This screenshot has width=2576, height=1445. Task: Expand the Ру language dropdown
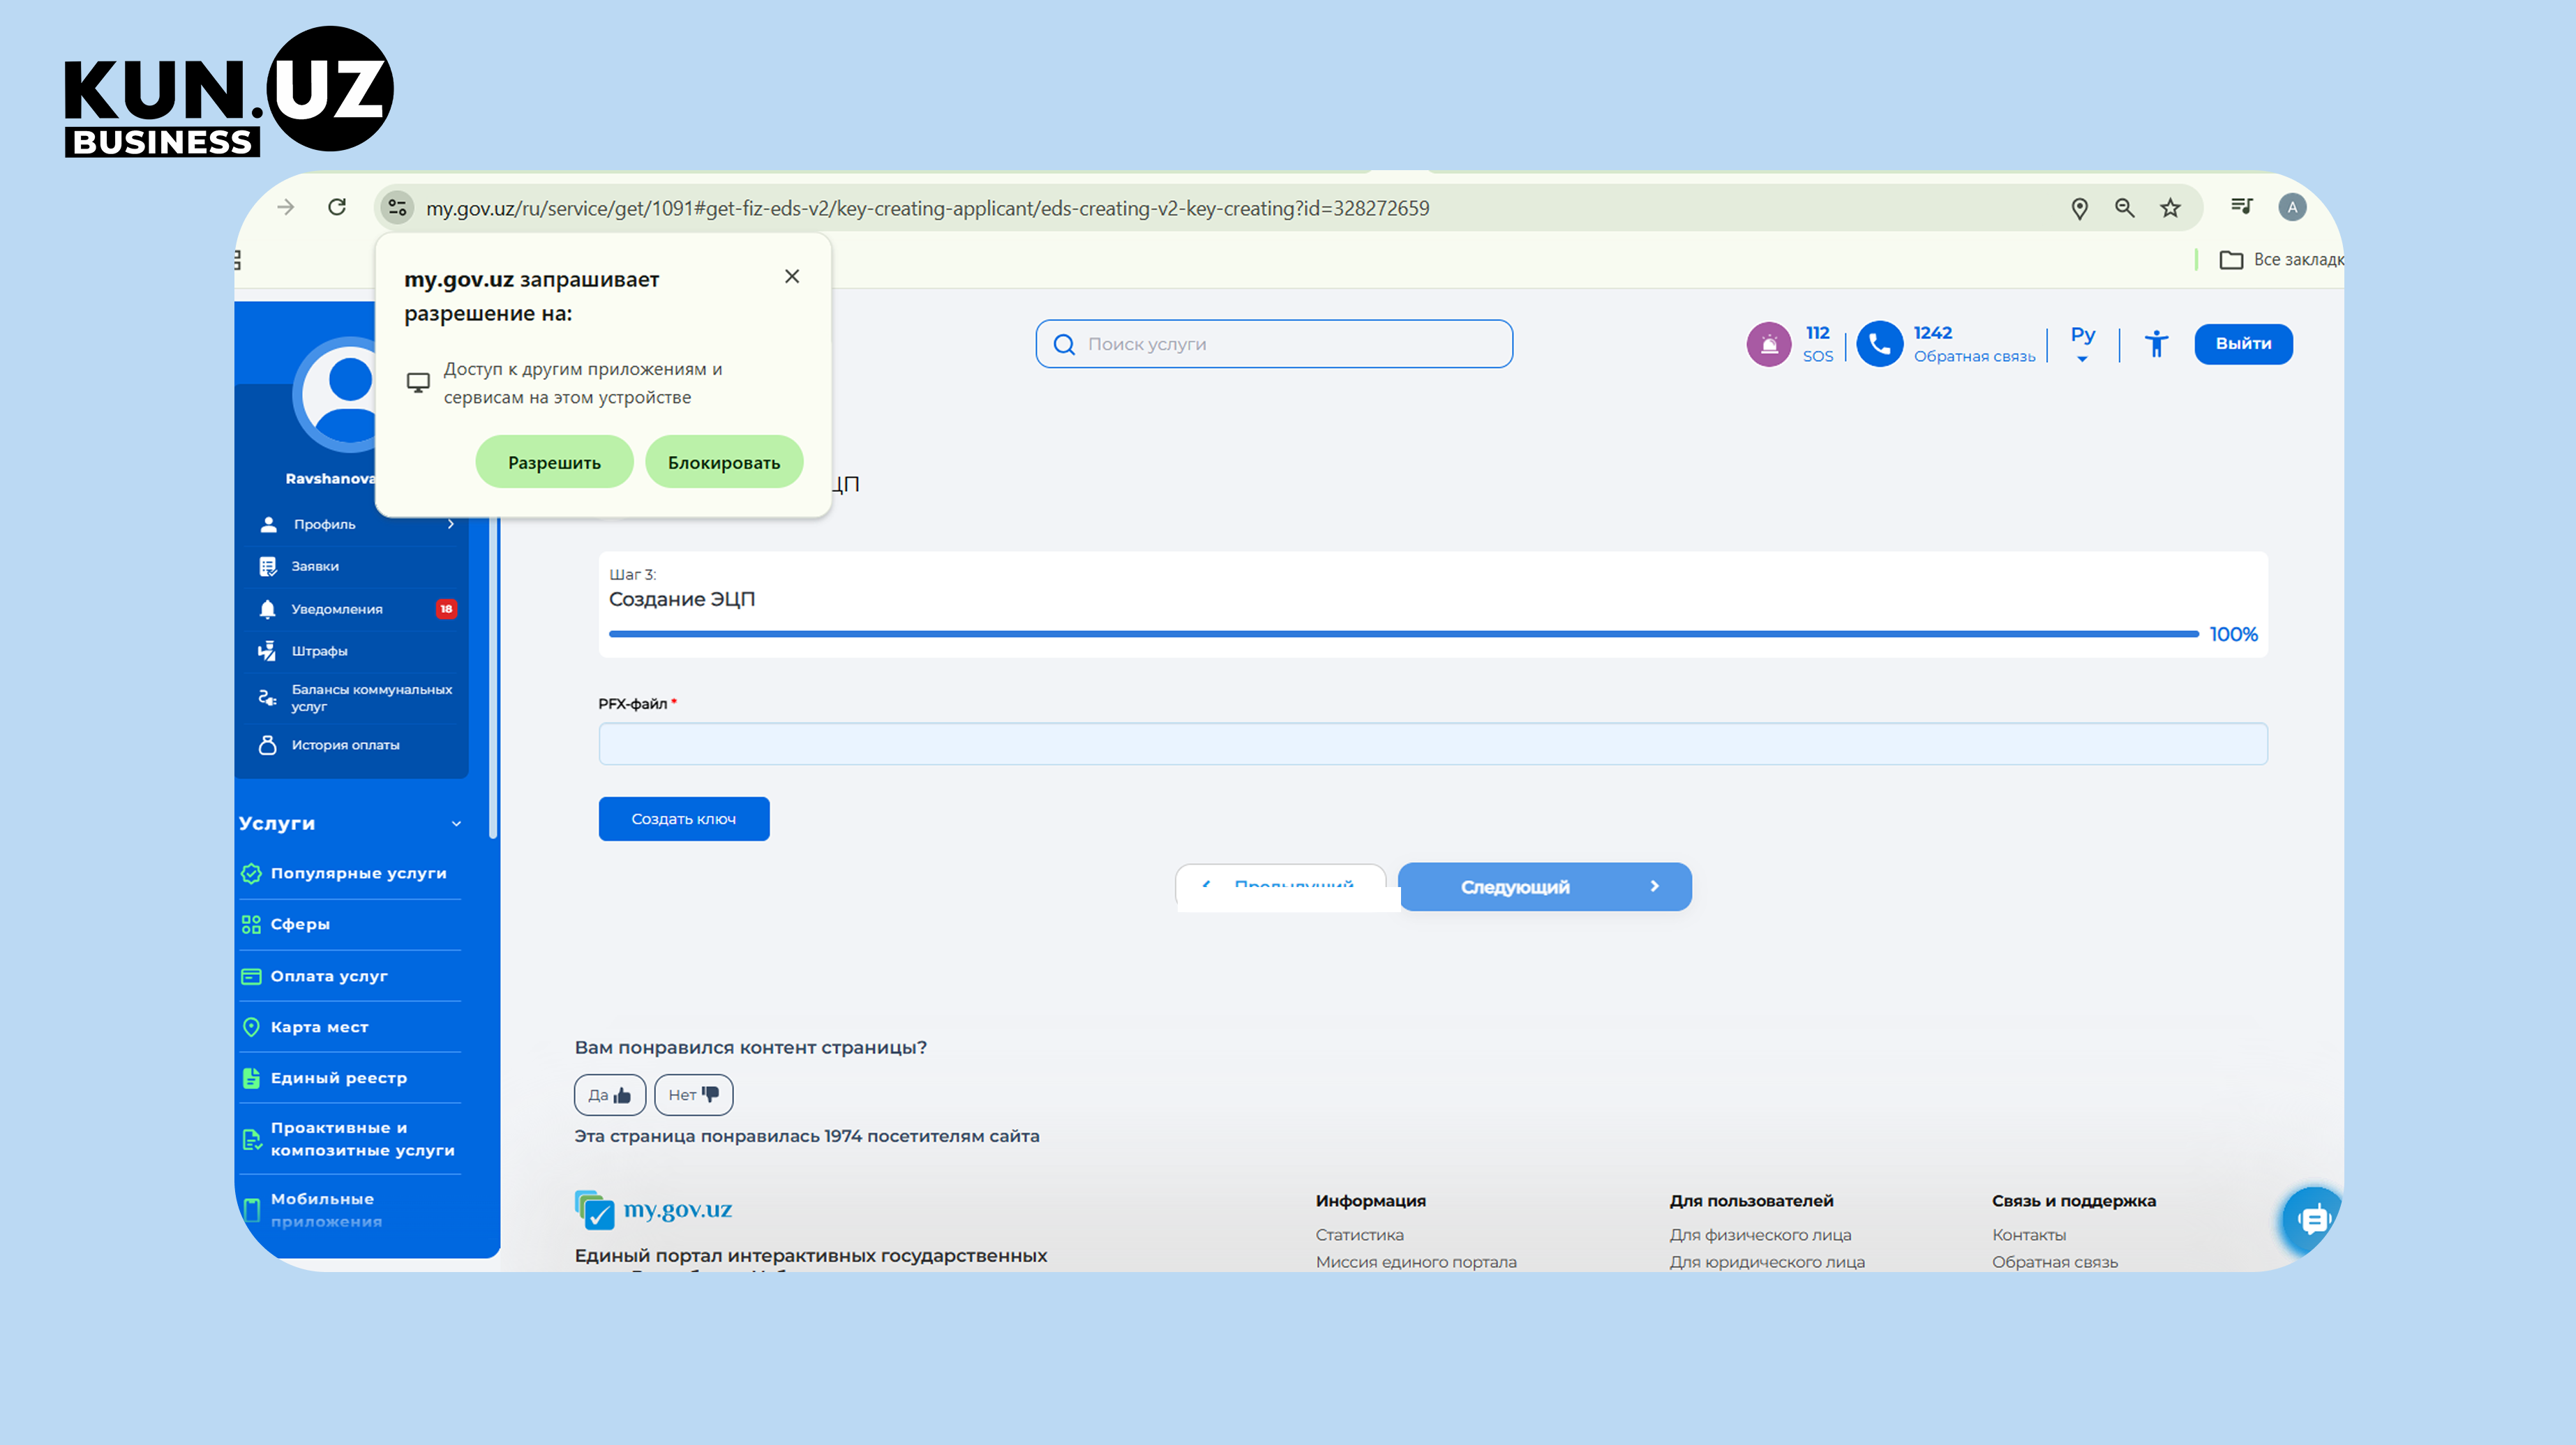(2083, 344)
